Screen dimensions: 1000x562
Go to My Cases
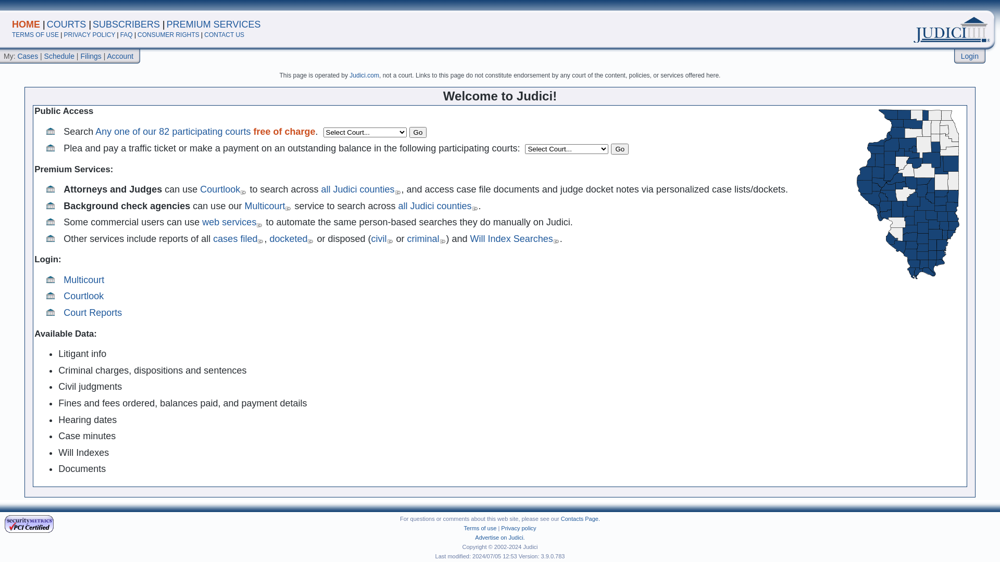pyautogui.click(x=28, y=56)
